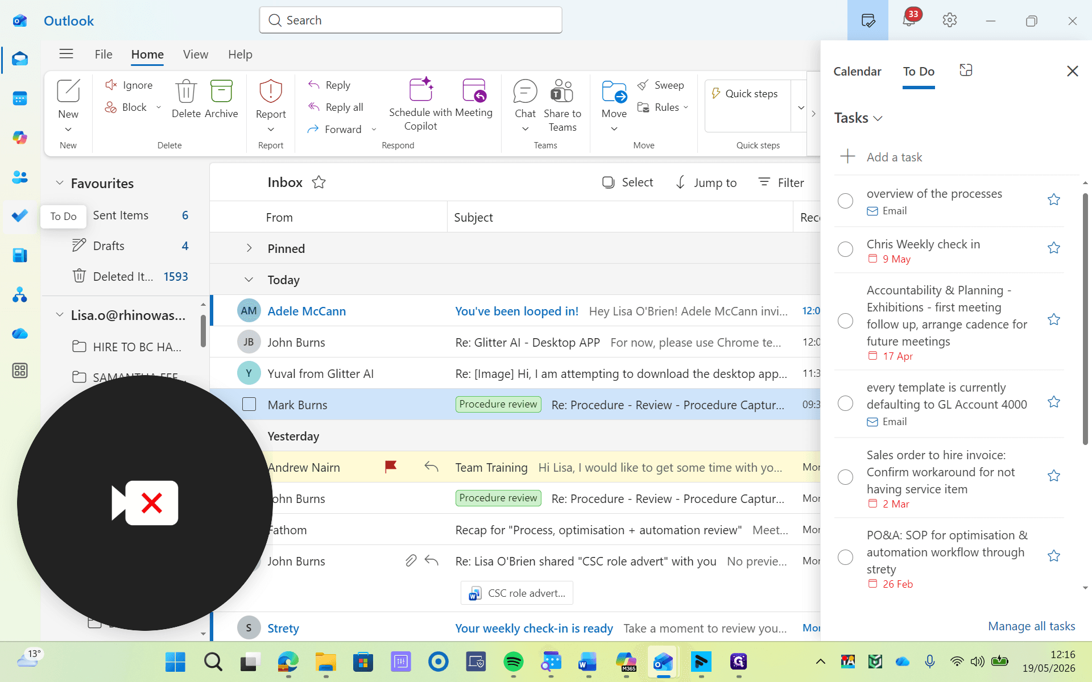Viewport: 1092px width, 682px height.
Task: Open the File menu
Action: click(x=104, y=55)
